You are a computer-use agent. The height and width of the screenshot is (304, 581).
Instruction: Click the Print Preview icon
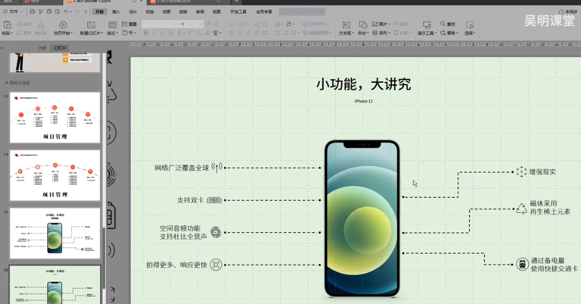click(x=57, y=11)
